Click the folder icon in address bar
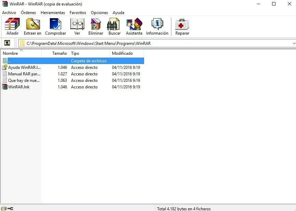This screenshot has height=211, width=296. 22,44
